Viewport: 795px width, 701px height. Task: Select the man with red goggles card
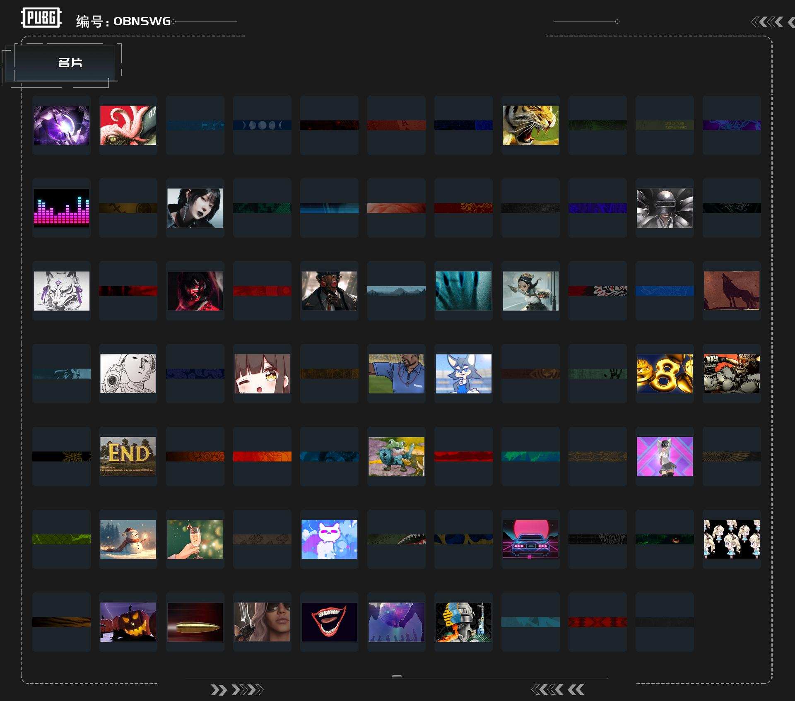[329, 291]
